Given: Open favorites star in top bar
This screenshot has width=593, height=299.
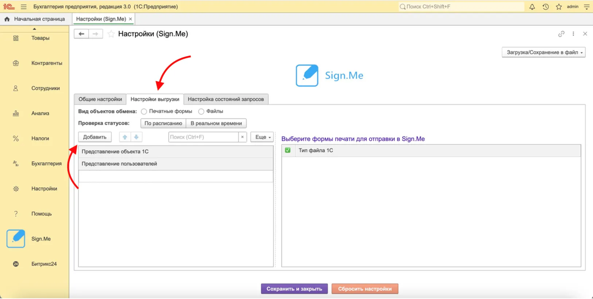Looking at the screenshot, I should [x=559, y=7].
